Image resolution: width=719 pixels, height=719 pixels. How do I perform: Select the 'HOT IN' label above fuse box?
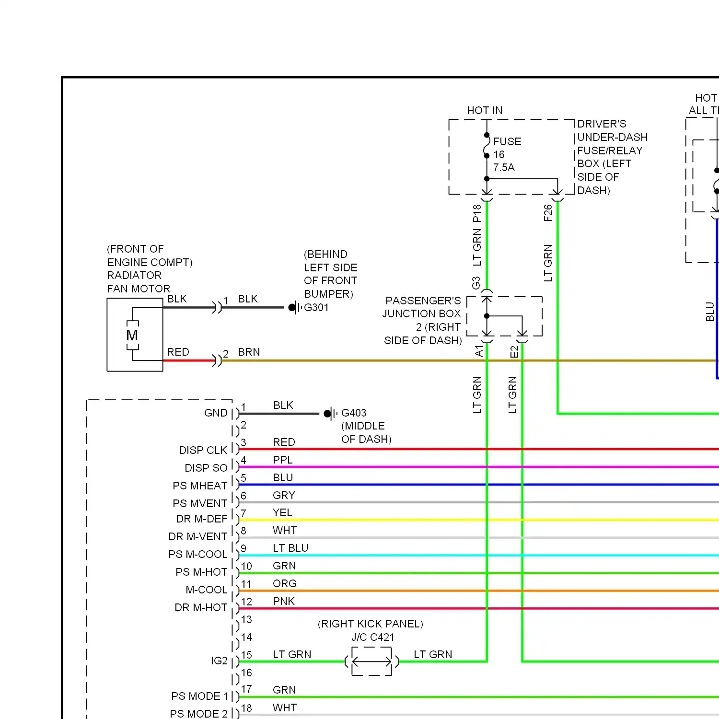[x=485, y=111]
